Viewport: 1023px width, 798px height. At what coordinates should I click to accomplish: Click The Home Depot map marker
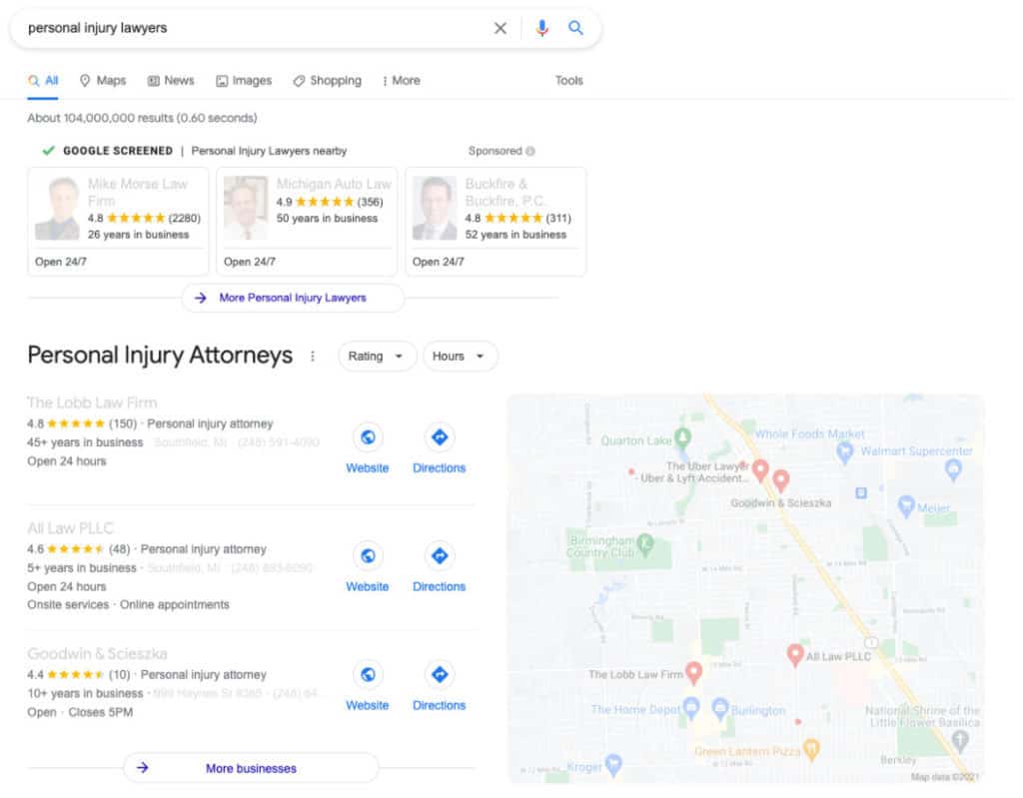[691, 707]
